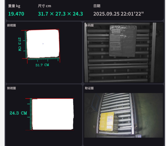Image resolution: width=166 pixels, height=146 pixels.
Task: Open the 条码图 barcode camera image
Action: click(123, 52)
